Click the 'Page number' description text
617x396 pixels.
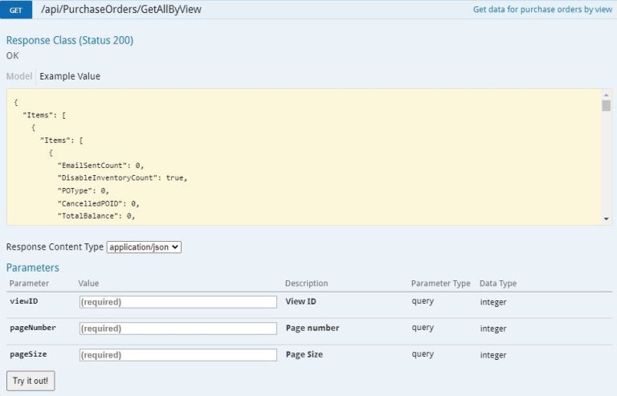click(x=313, y=328)
